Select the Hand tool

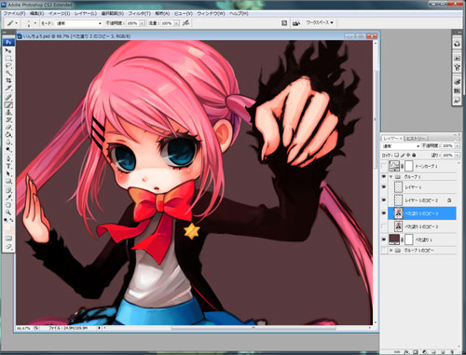[8, 205]
